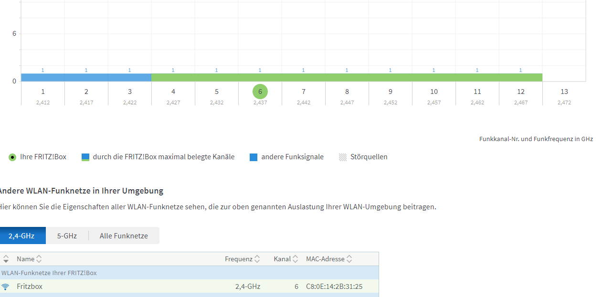
Task: Click the Wi-Fi signal icon beside Fritzbox
Action: click(5, 287)
